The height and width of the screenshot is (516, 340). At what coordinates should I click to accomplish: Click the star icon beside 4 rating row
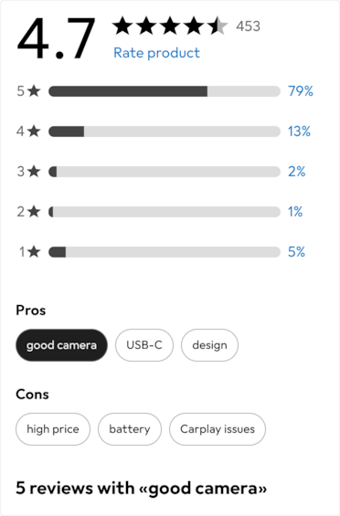click(x=34, y=131)
